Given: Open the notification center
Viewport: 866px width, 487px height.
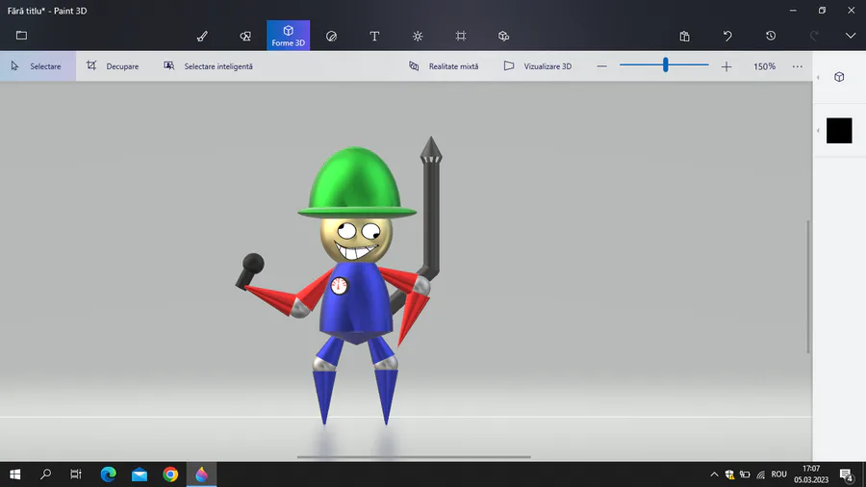Looking at the screenshot, I should point(847,474).
